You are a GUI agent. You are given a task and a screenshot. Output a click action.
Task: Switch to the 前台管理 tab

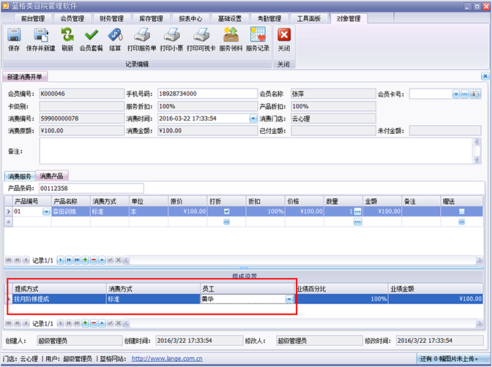tap(33, 19)
